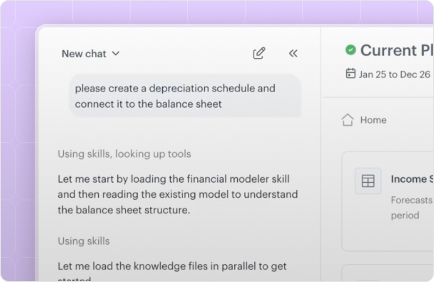
Task: Click the calendar icon beside date range
Action: point(350,73)
